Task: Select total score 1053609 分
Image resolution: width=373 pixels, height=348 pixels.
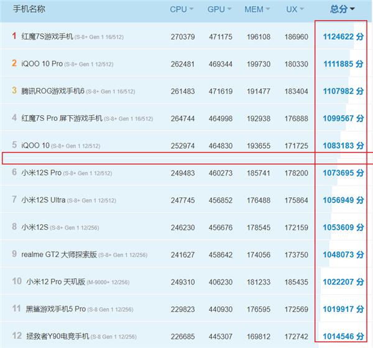Action: [343, 227]
